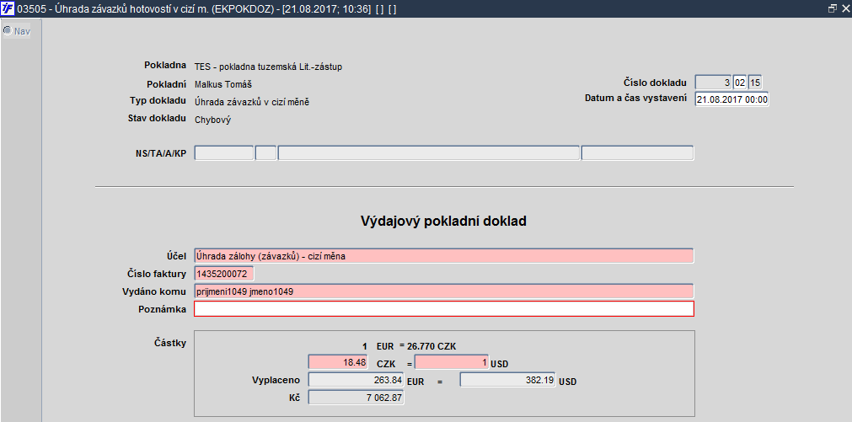852x422 pixels.
Task: Click the wide third NS/TA/A/KP field
Action: 429,153
